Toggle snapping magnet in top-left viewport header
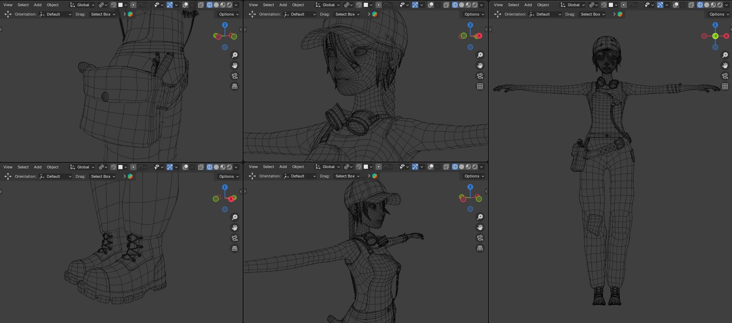This screenshot has height=323, width=732. pos(113,5)
